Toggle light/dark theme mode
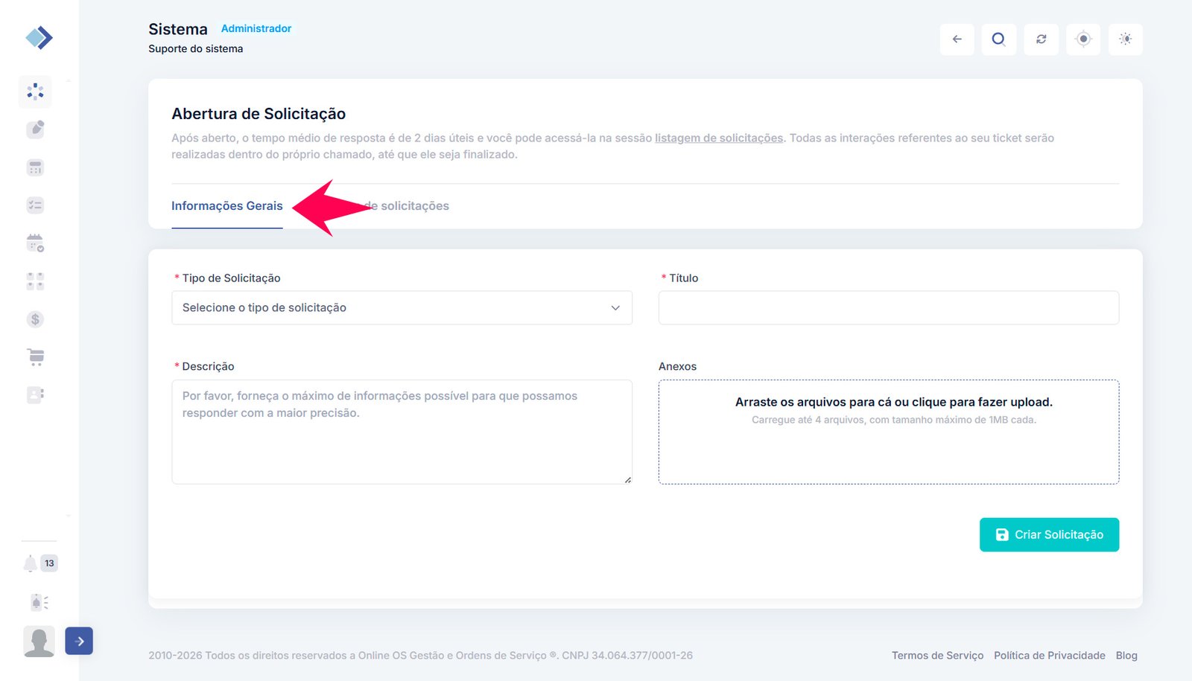This screenshot has height=681, width=1192. click(1126, 39)
